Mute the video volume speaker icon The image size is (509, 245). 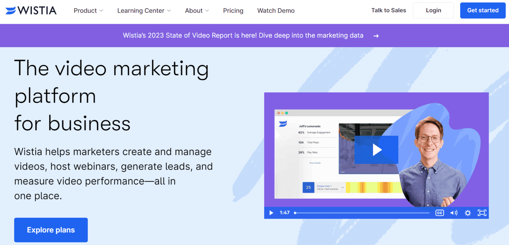click(x=454, y=213)
